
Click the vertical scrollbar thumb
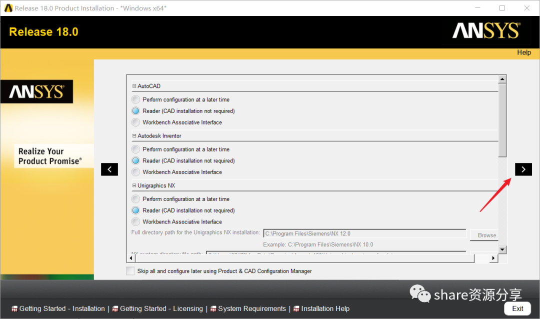click(502, 120)
